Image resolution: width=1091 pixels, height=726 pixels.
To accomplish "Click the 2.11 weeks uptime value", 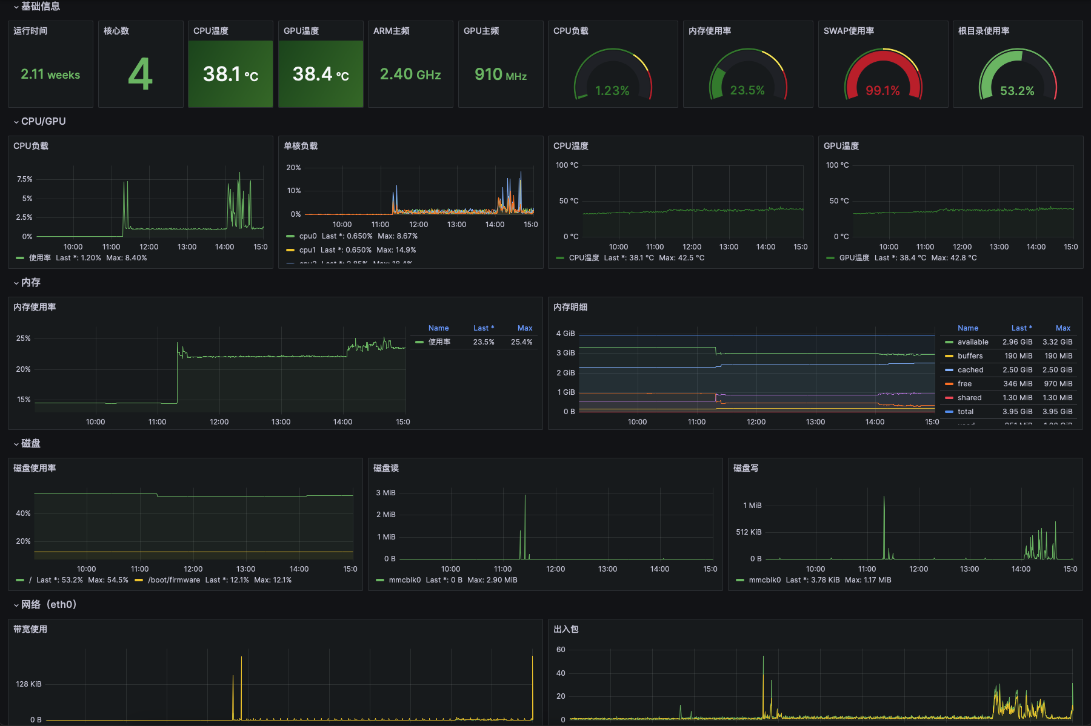I will [50, 74].
